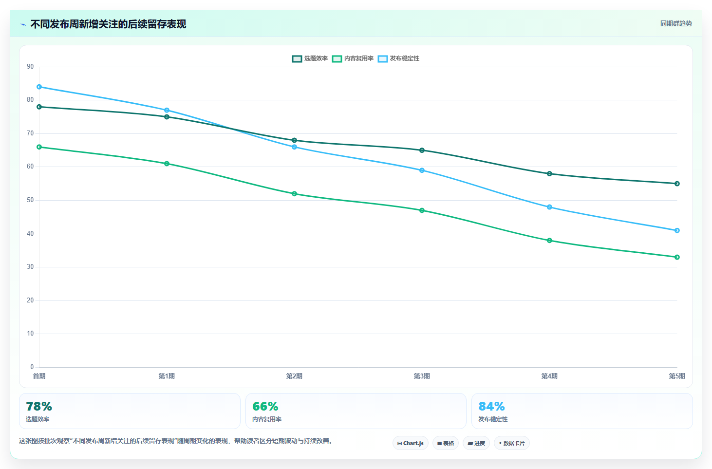
Task: Click the 发布稳定性 data point at 第1期
Action: pyautogui.click(x=167, y=110)
